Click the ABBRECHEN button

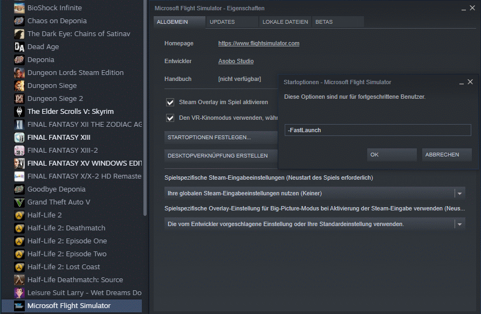coord(442,155)
